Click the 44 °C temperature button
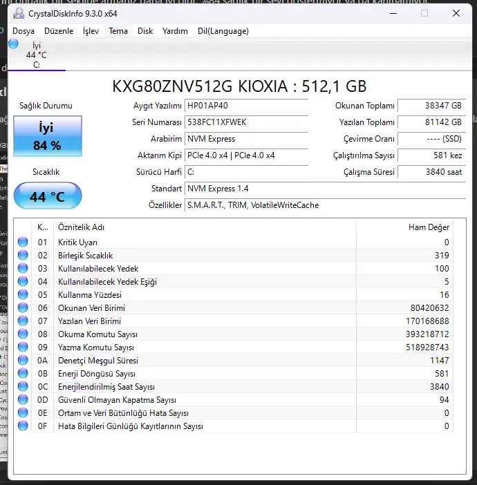 [48, 196]
